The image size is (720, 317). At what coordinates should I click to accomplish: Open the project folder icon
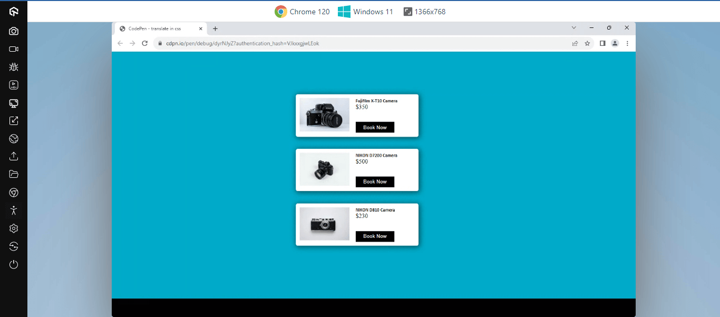(x=14, y=174)
